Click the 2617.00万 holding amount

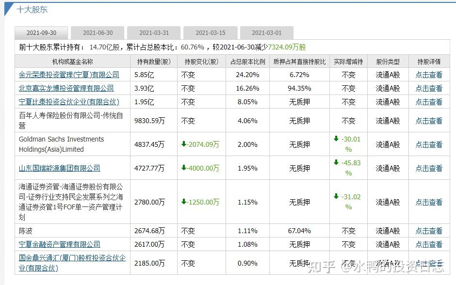[149, 244]
